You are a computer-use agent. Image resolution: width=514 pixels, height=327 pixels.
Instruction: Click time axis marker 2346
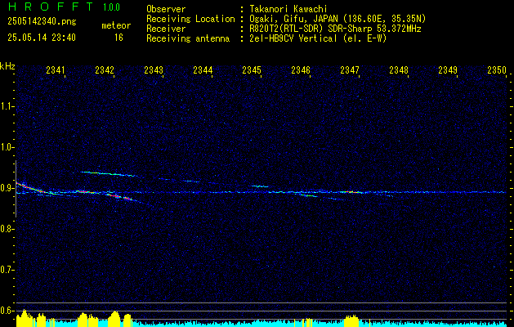(301, 70)
